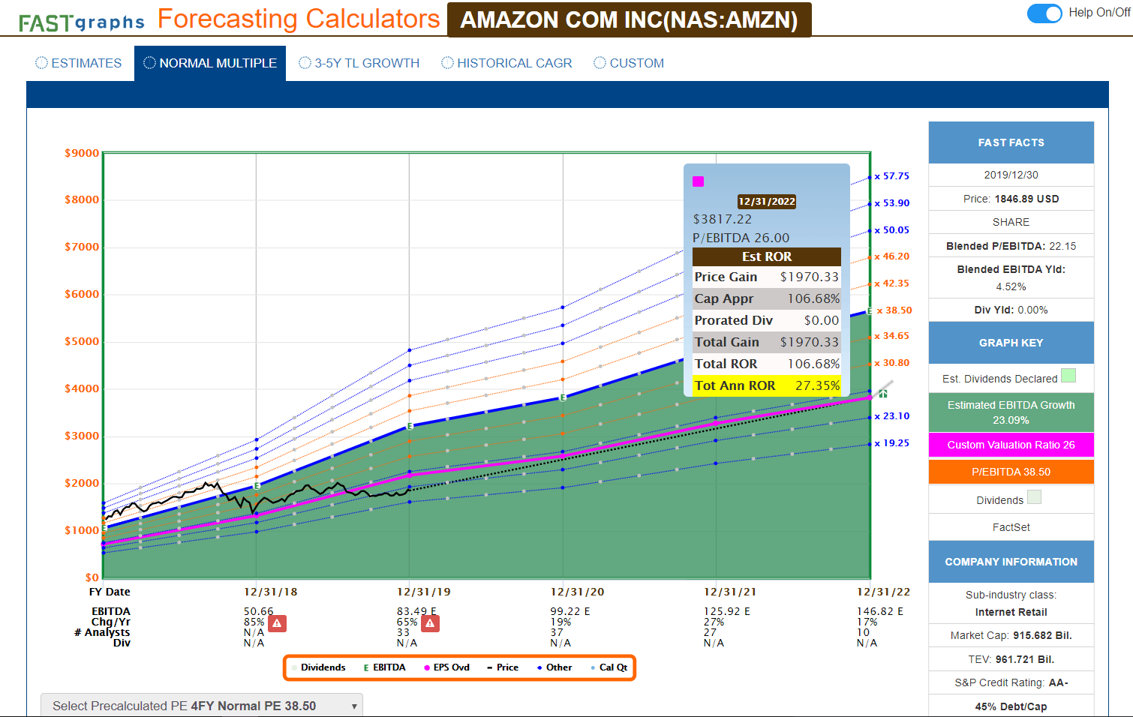Click the 12/31/2022 date badge in tooltip
The width and height of the screenshot is (1133, 717).
click(767, 202)
